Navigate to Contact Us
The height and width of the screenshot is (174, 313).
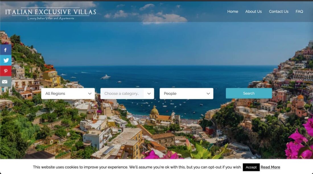pos(279,12)
